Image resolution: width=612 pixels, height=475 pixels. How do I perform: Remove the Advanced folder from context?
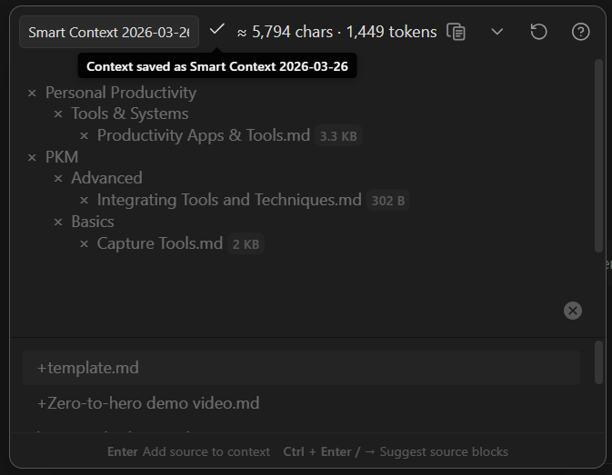[58, 179]
